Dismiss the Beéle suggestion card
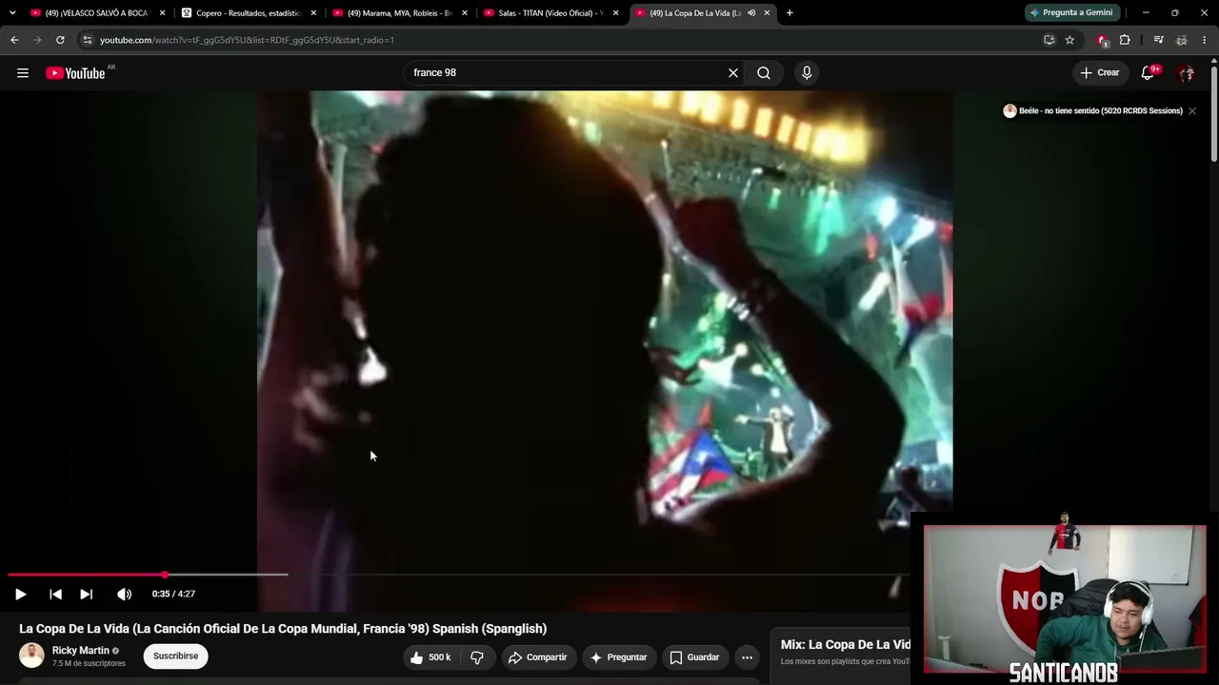The height and width of the screenshot is (685, 1219). point(1191,111)
